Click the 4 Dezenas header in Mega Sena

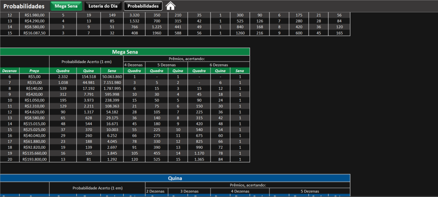pos(134,65)
